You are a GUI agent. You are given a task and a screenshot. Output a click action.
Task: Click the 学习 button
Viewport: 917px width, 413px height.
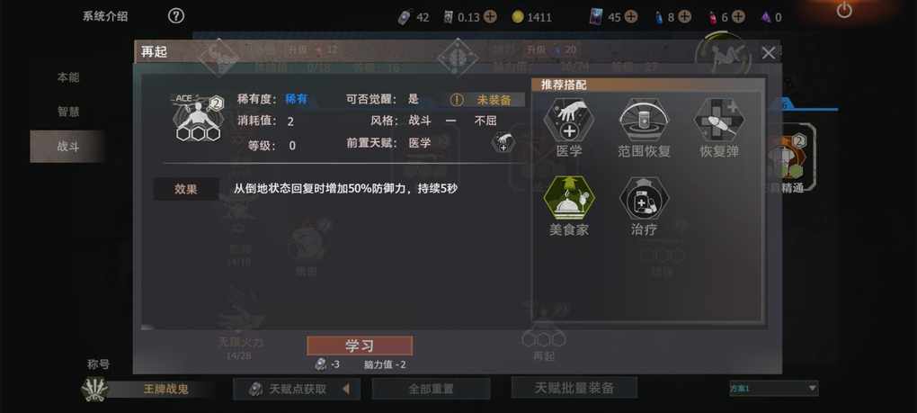(360, 346)
